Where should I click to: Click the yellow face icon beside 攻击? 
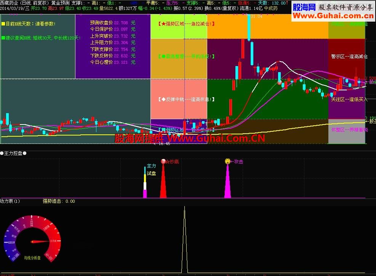coord(227,161)
